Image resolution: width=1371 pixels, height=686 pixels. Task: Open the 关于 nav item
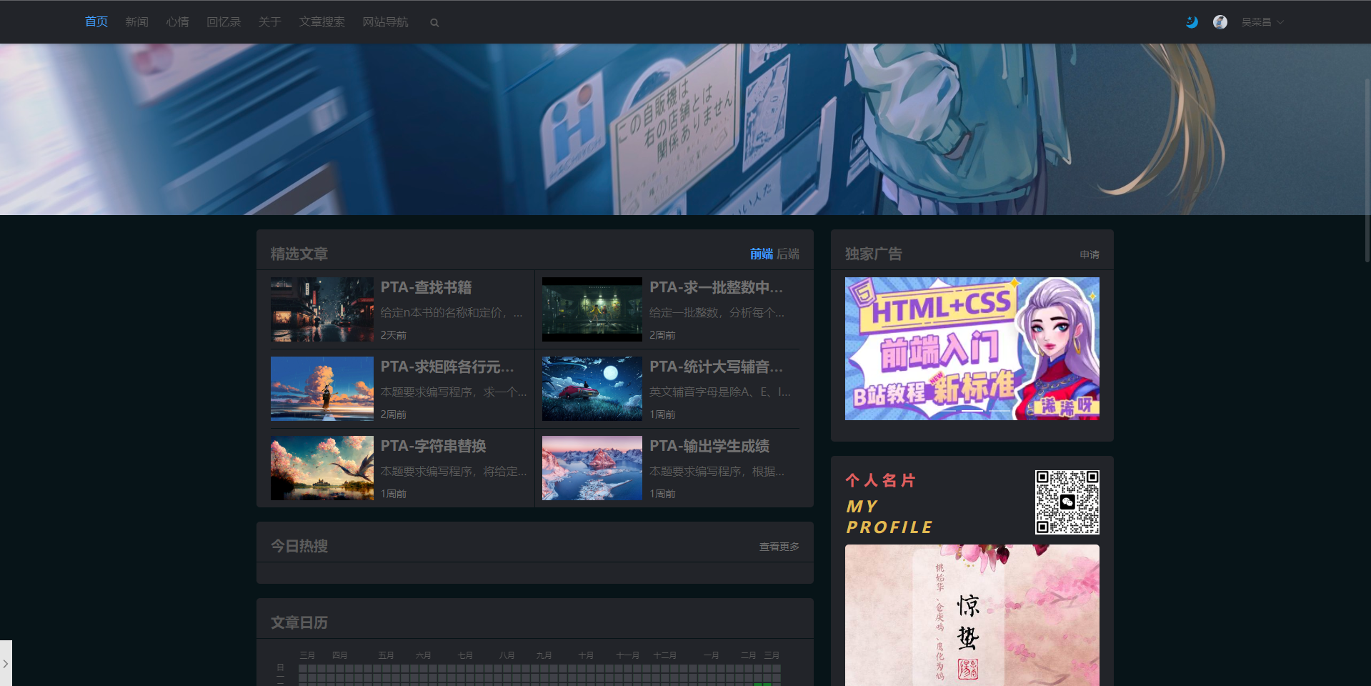pyautogui.click(x=269, y=22)
